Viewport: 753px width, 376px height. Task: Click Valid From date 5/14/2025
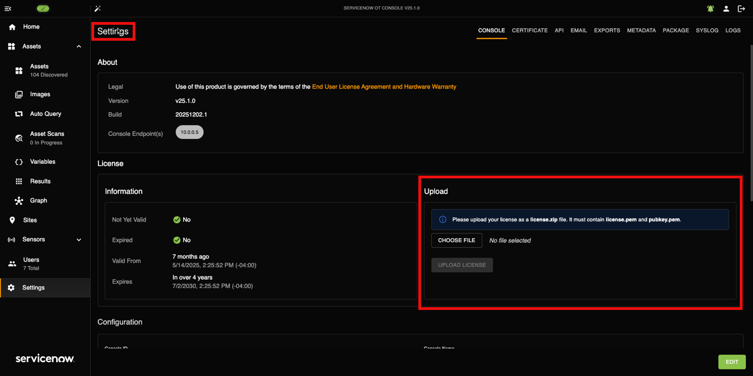[x=214, y=265]
